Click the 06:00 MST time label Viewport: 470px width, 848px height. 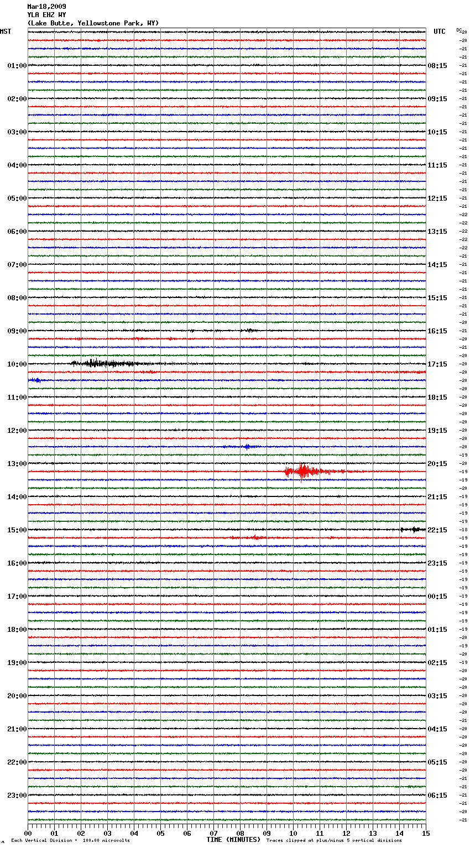coord(17,232)
